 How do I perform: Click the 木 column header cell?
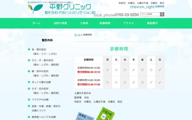tap(133, 60)
